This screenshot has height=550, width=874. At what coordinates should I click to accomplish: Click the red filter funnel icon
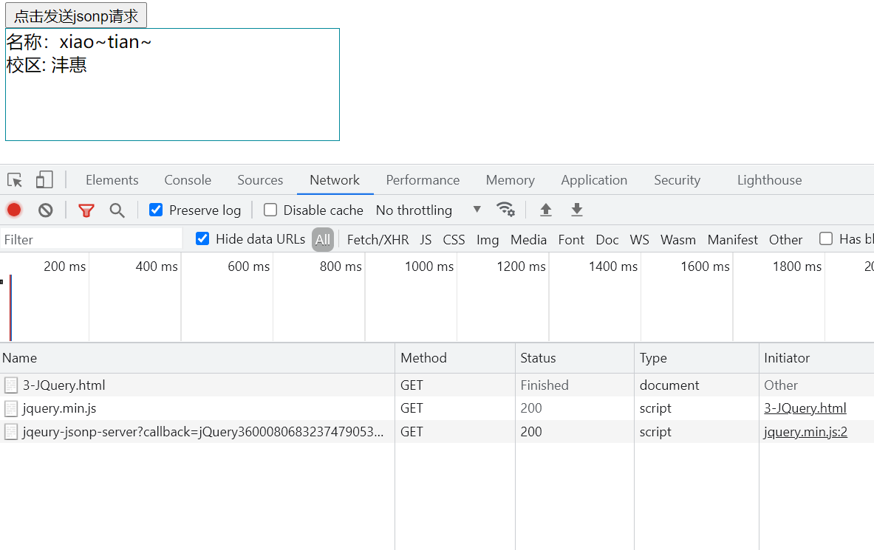(86, 210)
